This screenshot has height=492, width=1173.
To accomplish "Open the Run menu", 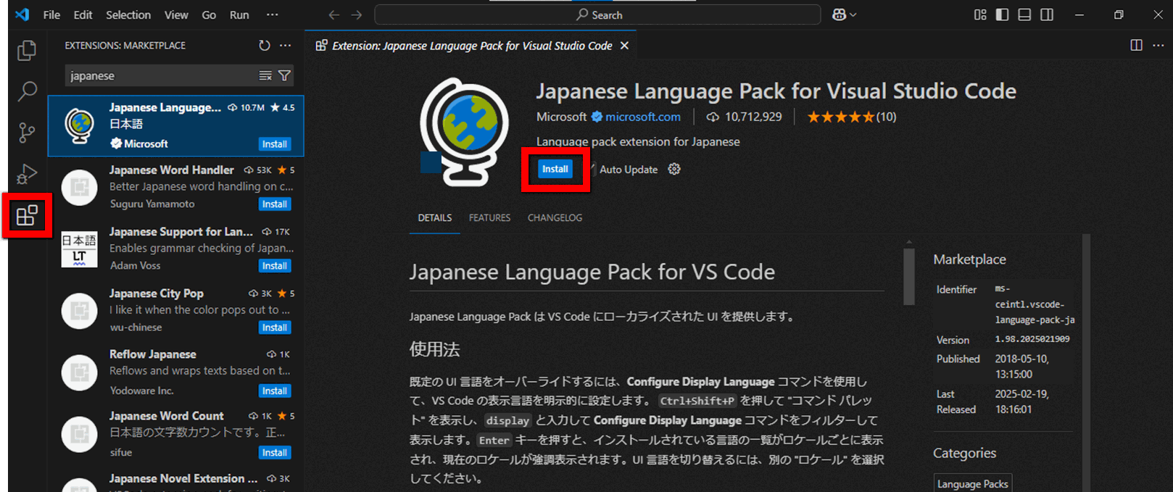I will pyautogui.click(x=239, y=14).
